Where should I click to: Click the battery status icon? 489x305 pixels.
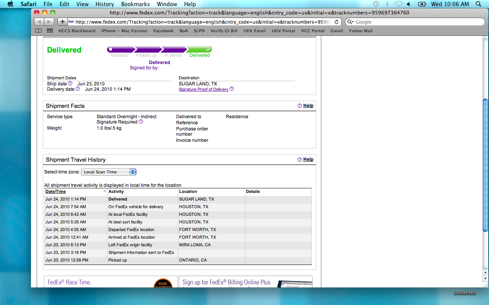(x=422, y=4)
